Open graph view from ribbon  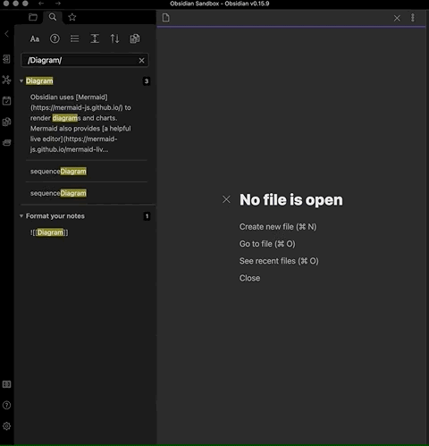[6, 80]
